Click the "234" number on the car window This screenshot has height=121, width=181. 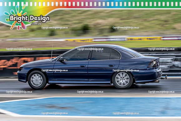pos(99,51)
